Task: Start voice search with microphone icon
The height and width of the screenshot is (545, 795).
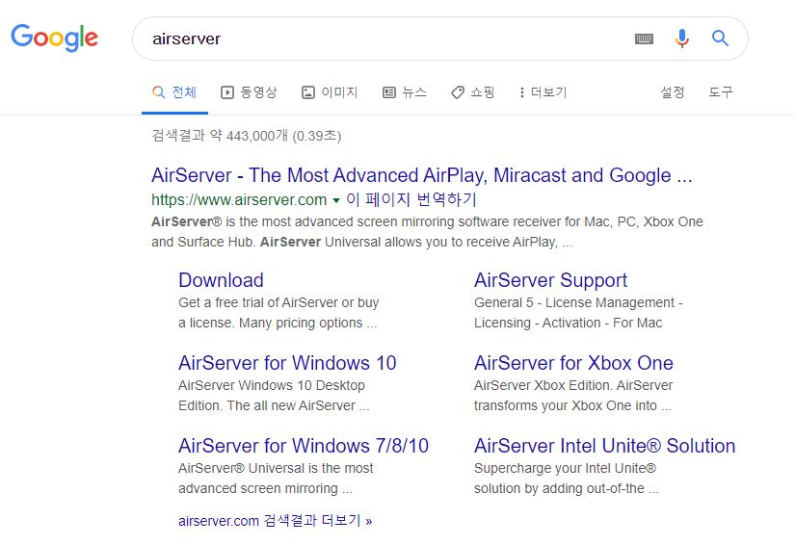Action: 682,39
